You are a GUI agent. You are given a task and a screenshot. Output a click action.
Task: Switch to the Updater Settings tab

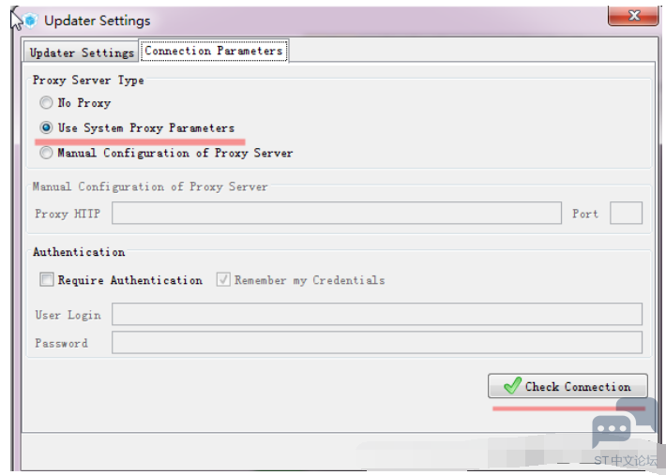(82, 52)
